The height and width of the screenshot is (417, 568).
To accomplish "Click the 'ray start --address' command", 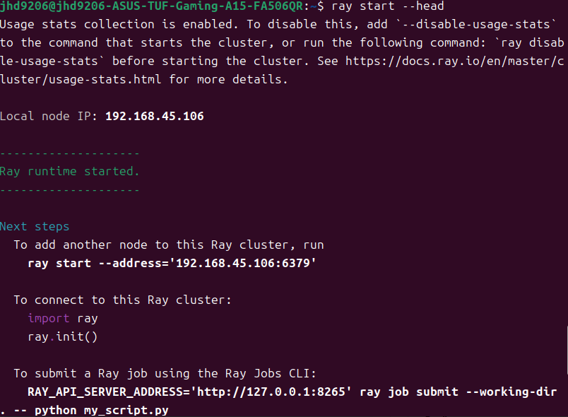I will click(172, 263).
